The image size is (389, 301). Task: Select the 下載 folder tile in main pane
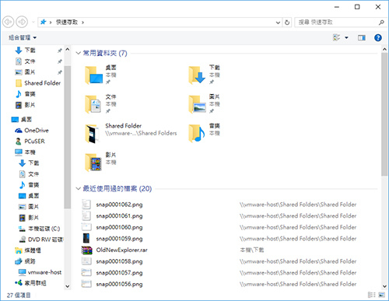pos(205,75)
